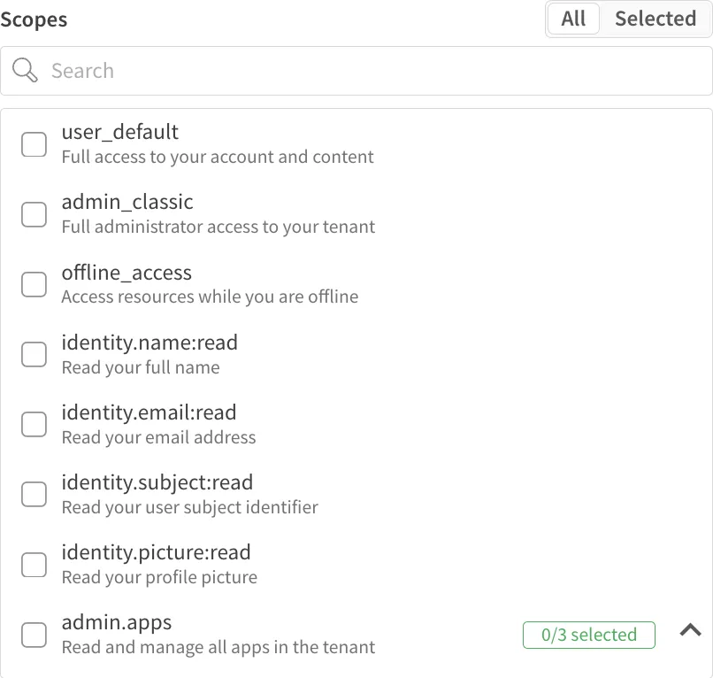This screenshot has height=678, width=713.
Task: Click the identity.picture:read scope label
Action: [x=156, y=552]
